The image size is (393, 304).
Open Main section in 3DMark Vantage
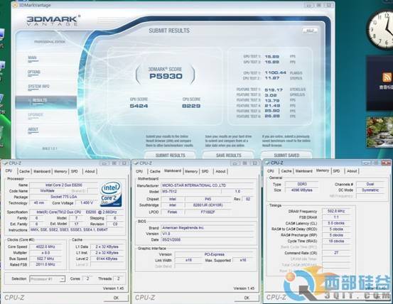click(32, 58)
